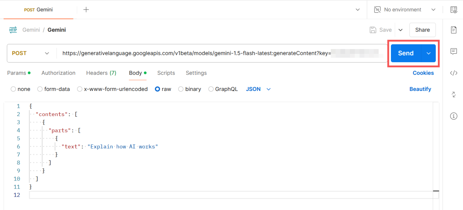The height and width of the screenshot is (210, 463).
Task: Switch to the Authorization tab
Action: pyautogui.click(x=58, y=73)
